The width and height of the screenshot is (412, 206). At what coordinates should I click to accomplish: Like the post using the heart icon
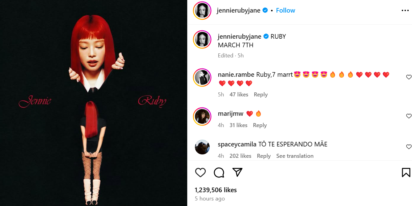pyautogui.click(x=200, y=172)
